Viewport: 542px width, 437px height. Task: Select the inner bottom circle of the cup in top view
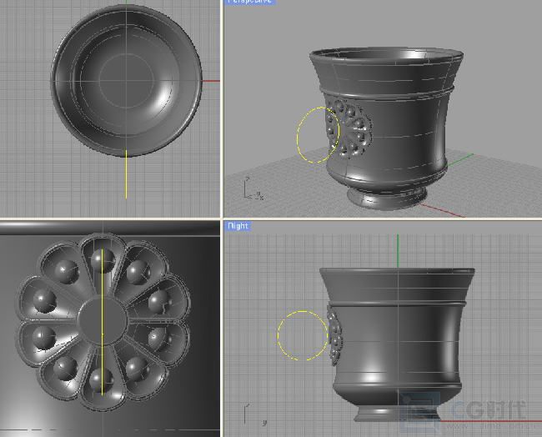127,81
